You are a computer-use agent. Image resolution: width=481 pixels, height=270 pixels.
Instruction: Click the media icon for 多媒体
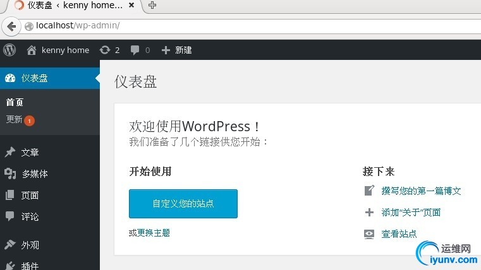pos(10,173)
